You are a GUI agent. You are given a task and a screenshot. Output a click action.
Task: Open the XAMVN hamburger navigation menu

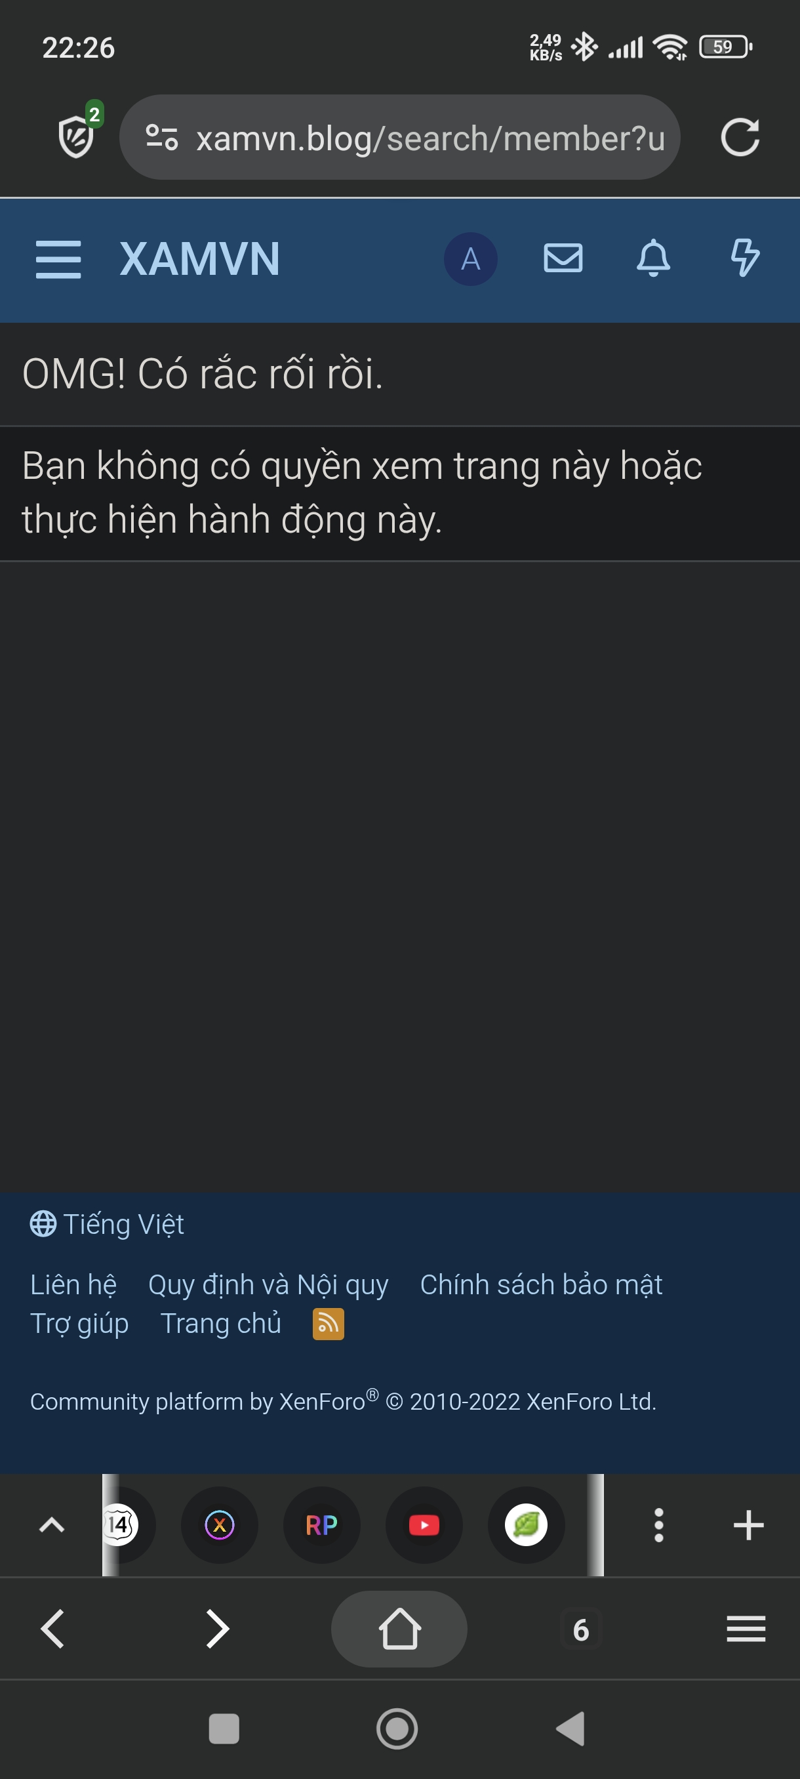point(58,260)
